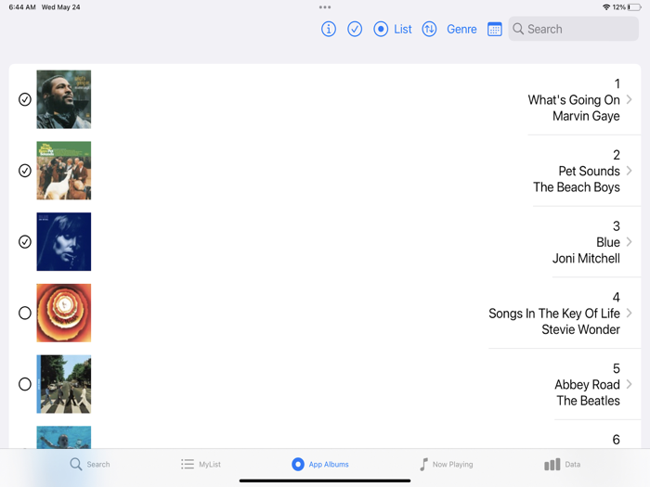
Task: Tap the home indicator bar
Action: (x=325, y=481)
